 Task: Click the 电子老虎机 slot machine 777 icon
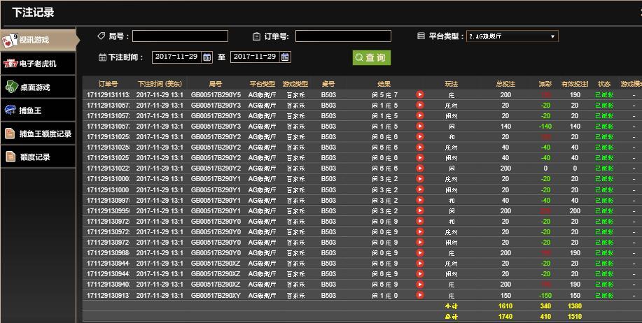tap(11, 64)
